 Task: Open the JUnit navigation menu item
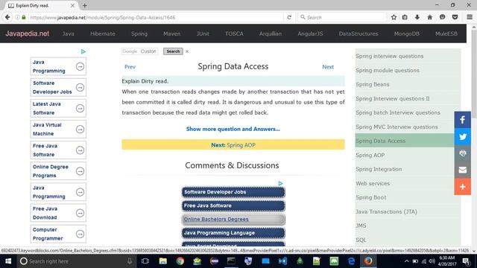[x=203, y=33]
